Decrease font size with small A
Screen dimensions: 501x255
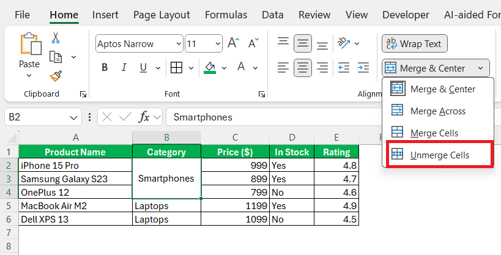[x=254, y=43]
